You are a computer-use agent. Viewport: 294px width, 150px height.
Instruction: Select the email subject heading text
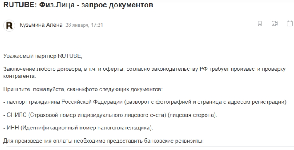(x=78, y=5)
